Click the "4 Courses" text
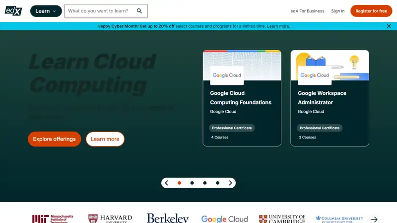 coord(220,138)
